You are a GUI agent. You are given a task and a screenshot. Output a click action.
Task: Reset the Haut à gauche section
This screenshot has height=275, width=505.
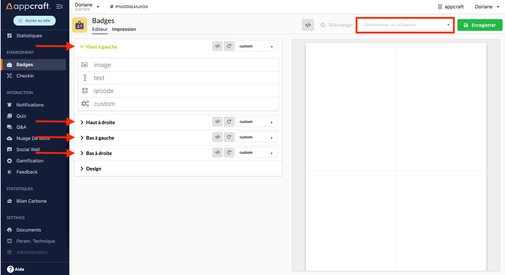click(x=229, y=46)
